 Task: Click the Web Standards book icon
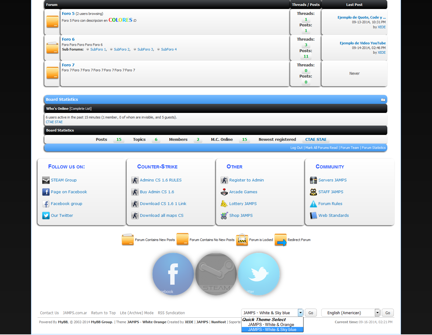[313, 216]
